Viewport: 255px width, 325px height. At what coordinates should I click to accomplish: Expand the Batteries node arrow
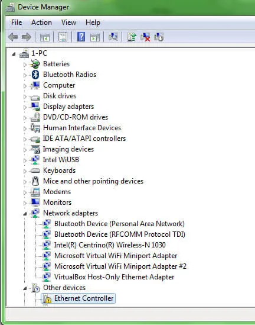(25, 65)
